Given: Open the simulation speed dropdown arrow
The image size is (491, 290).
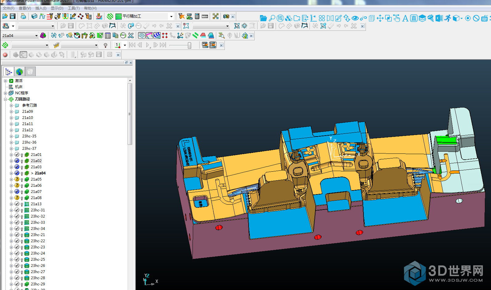Looking at the screenshot, I should [125, 45].
